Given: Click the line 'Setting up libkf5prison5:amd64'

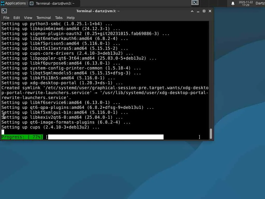Looking at the screenshot, I should pos(61,43).
